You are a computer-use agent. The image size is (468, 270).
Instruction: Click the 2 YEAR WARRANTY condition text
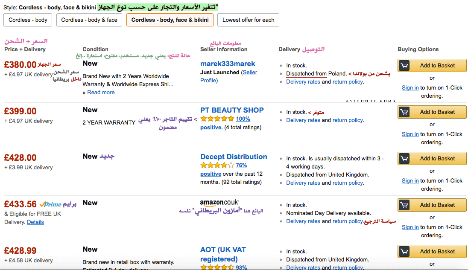pyautogui.click(x=109, y=122)
